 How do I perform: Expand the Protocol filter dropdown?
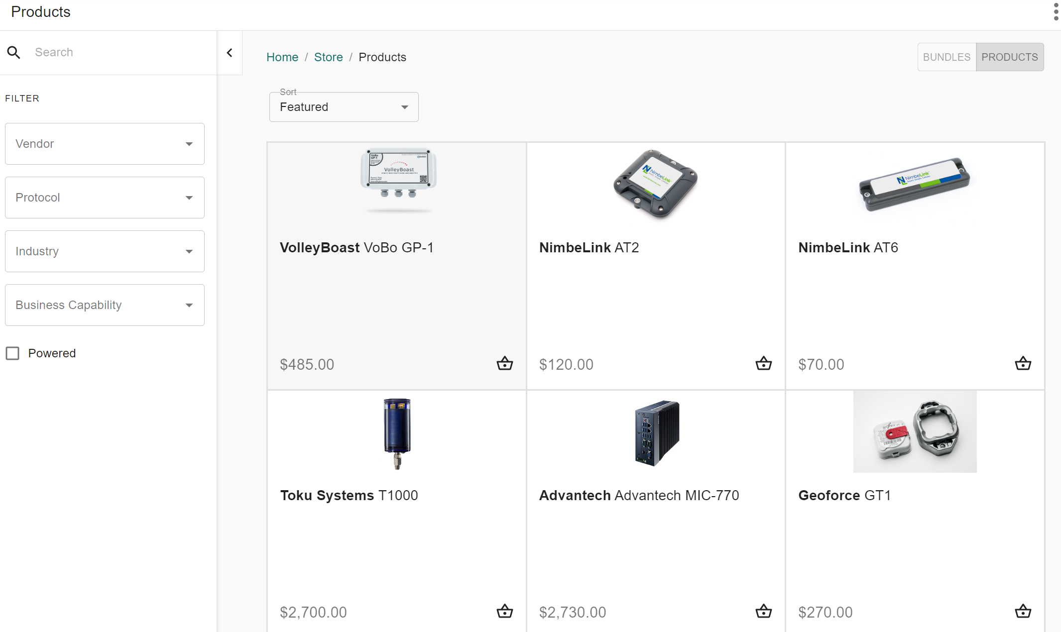pos(105,198)
